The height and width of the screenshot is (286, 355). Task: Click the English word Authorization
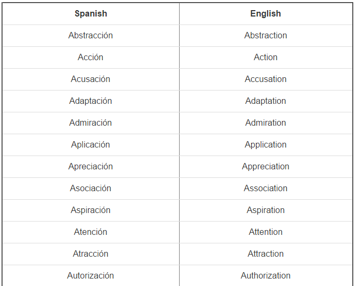tap(265, 276)
